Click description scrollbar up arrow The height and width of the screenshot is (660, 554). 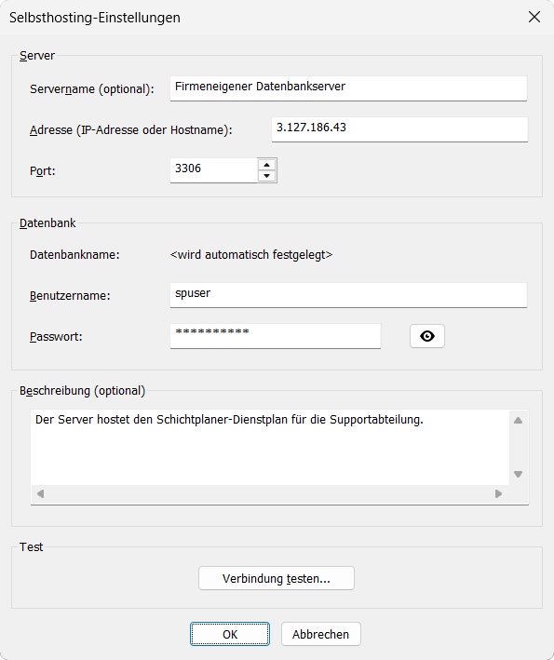pos(519,420)
